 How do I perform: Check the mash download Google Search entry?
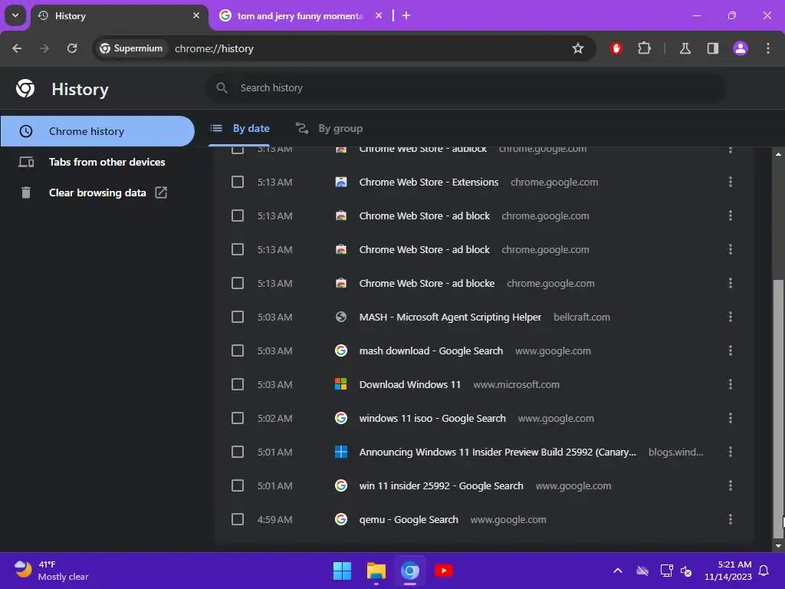pos(238,350)
